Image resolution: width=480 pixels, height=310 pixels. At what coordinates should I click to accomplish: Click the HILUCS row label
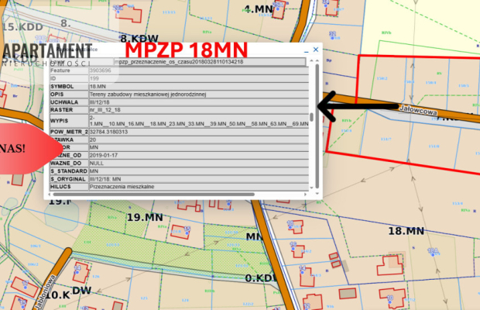pyautogui.click(x=60, y=187)
